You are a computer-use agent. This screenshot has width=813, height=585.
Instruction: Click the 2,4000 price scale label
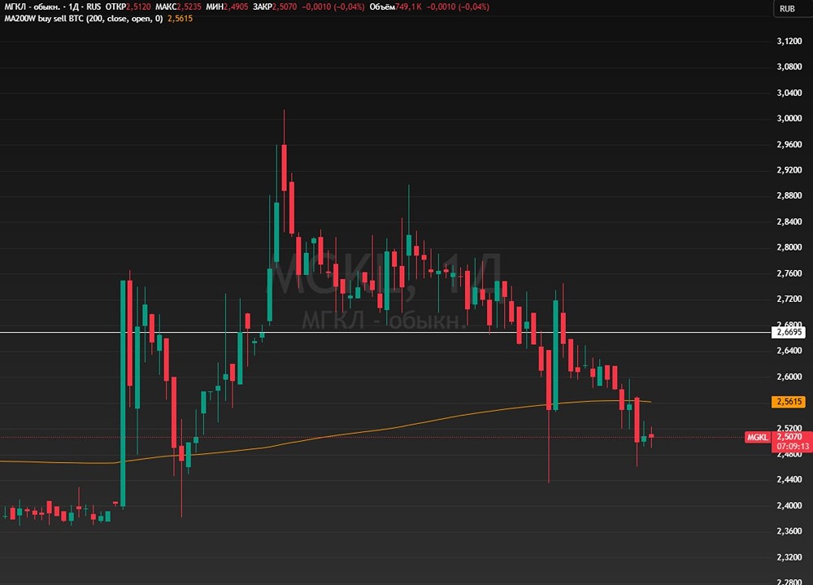pos(789,505)
